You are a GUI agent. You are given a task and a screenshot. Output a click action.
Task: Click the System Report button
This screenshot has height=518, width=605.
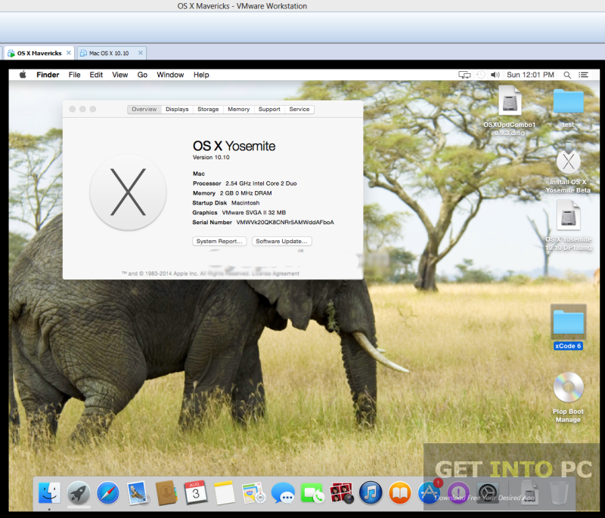point(219,241)
